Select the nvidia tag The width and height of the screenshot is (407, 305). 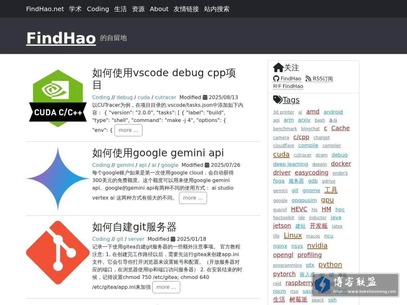click(x=317, y=245)
